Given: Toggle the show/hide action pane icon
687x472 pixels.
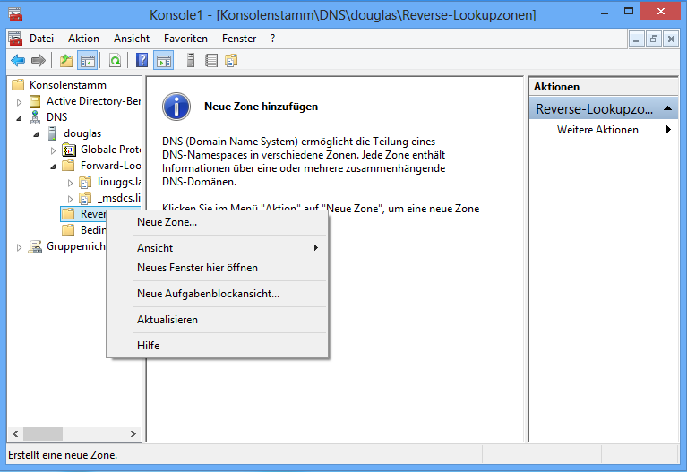Looking at the screenshot, I should (x=163, y=60).
